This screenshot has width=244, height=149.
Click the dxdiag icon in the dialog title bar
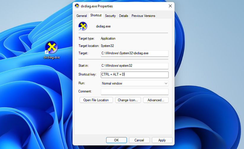[77, 6]
